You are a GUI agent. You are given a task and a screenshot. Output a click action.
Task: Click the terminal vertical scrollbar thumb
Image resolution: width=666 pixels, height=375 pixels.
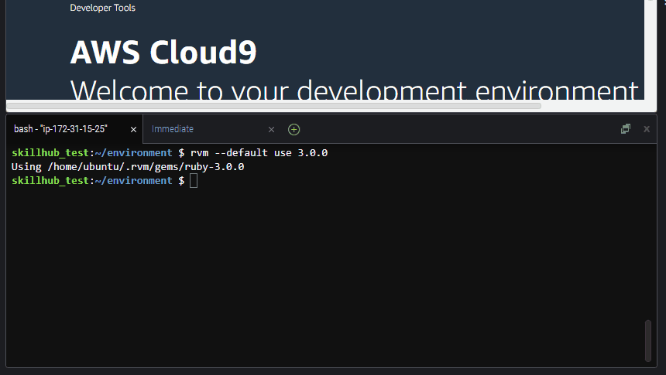pos(648,341)
